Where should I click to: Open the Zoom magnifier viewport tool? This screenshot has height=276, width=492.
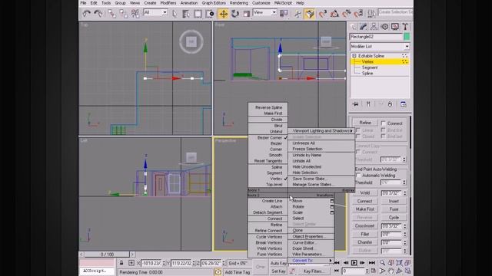point(383,263)
